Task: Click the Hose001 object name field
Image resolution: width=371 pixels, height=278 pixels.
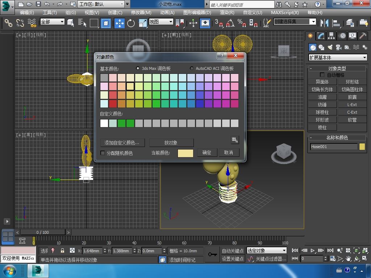Action: click(x=334, y=147)
